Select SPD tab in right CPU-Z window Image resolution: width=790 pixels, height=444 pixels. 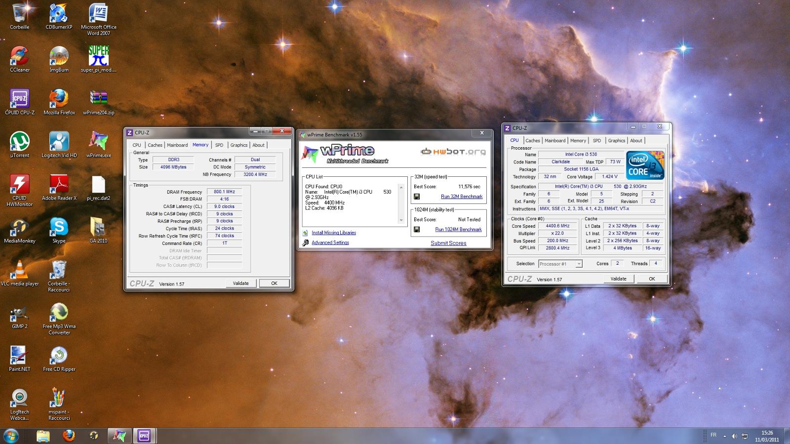[597, 141]
